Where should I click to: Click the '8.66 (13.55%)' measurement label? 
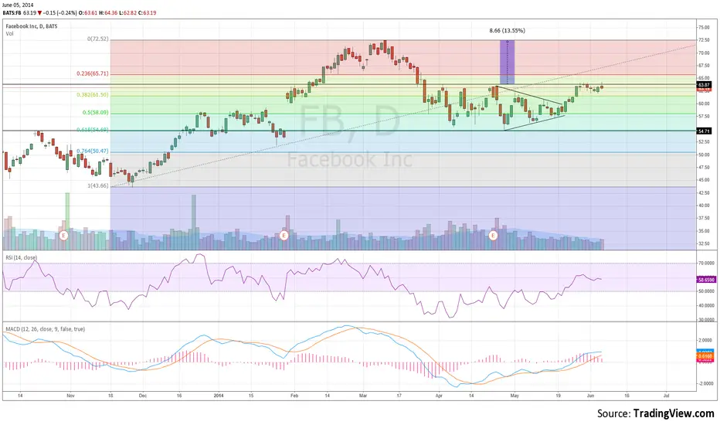pos(507,31)
